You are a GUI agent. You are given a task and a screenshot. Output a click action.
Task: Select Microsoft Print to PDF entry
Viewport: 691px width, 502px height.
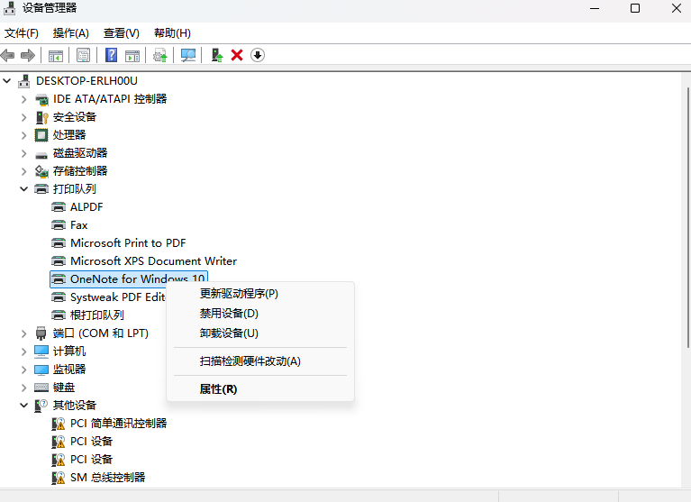pyautogui.click(x=128, y=243)
